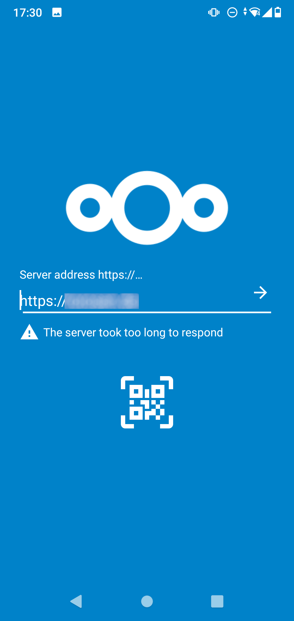Tap the cellular signal strength icon
The width and height of the screenshot is (294, 621).
(267, 12)
